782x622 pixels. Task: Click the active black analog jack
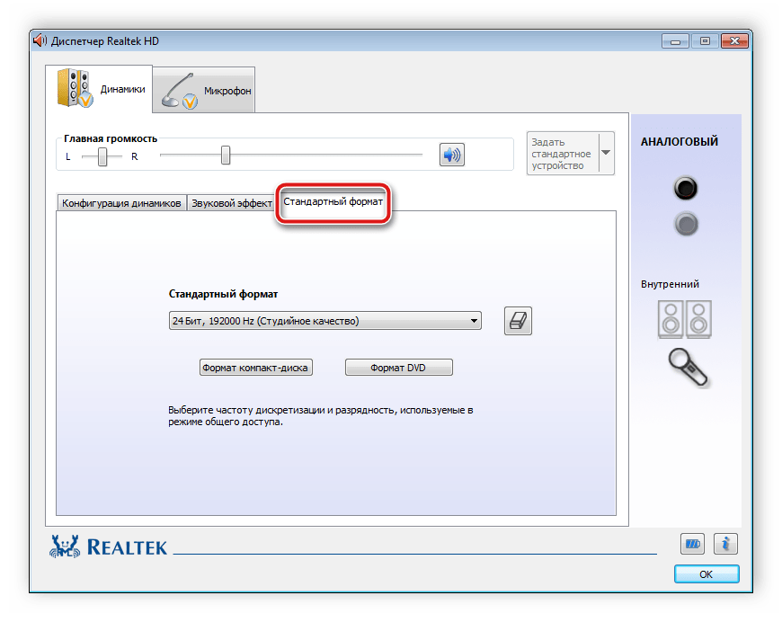(x=686, y=189)
